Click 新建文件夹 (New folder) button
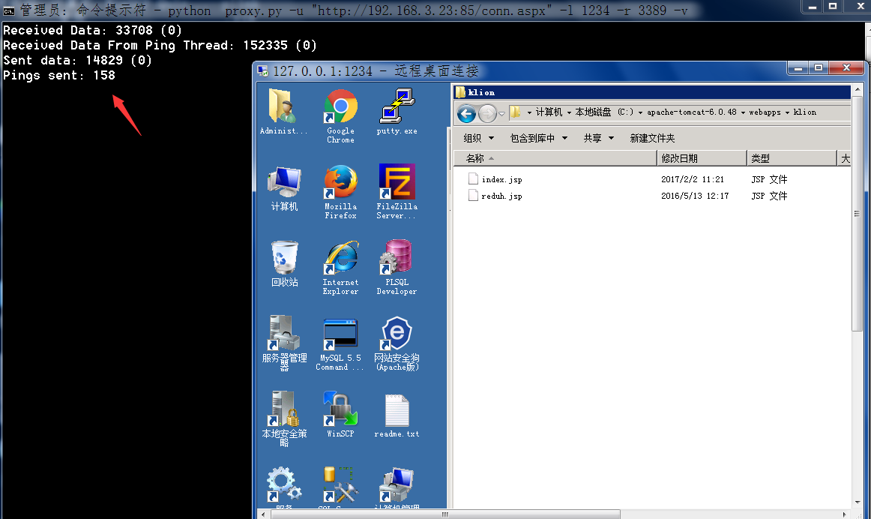 (652, 138)
